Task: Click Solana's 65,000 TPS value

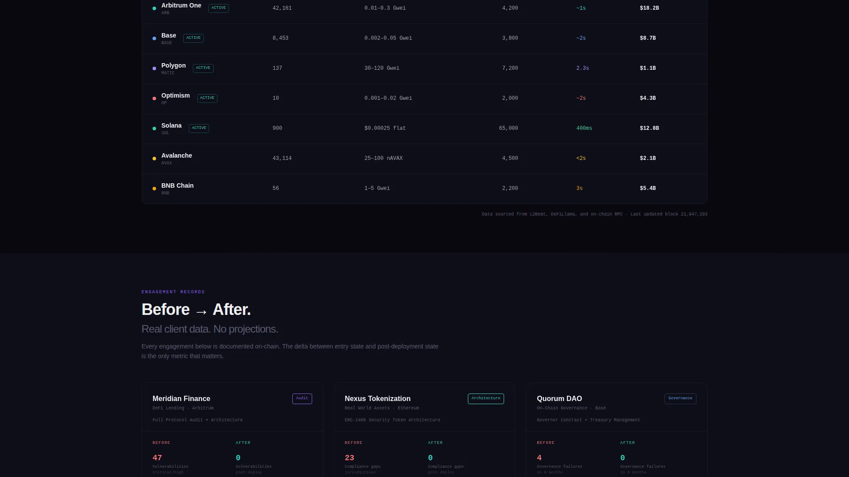Action: pos(509,128)
